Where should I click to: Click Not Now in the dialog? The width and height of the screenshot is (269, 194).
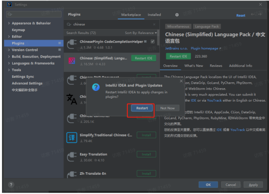167,108
